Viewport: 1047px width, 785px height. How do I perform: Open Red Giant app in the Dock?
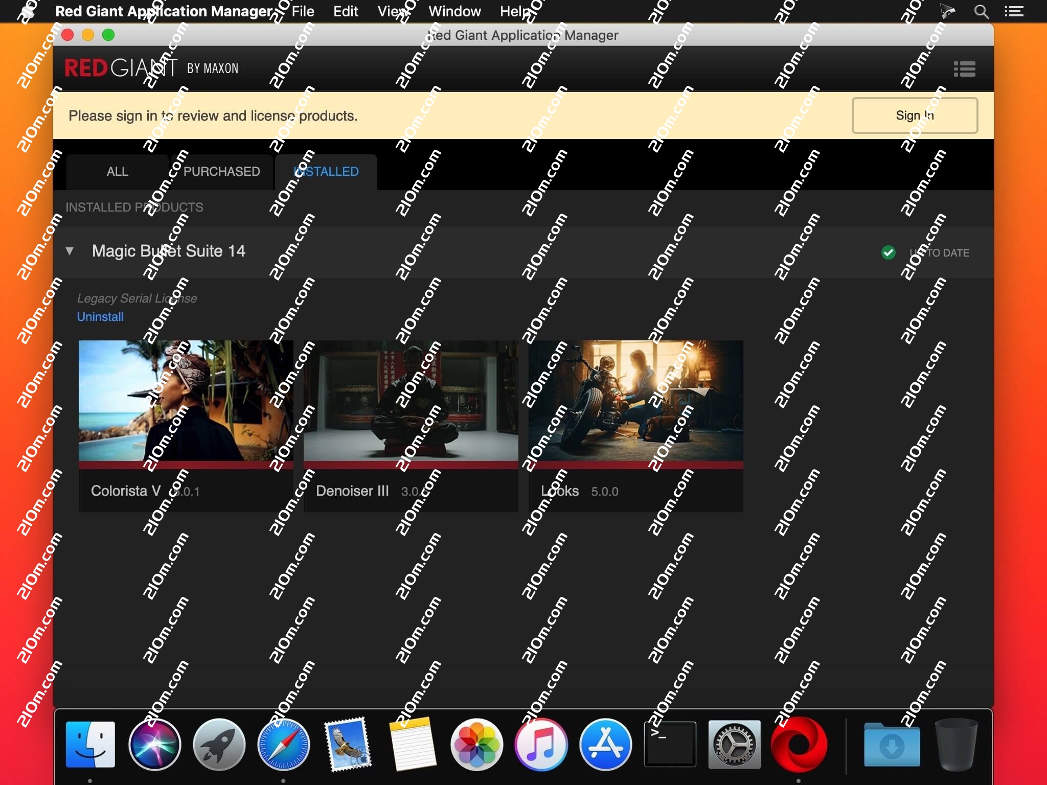click(x=799, y=744)
